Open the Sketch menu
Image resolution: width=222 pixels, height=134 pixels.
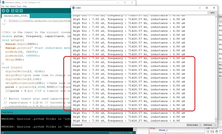coord(13,6)
